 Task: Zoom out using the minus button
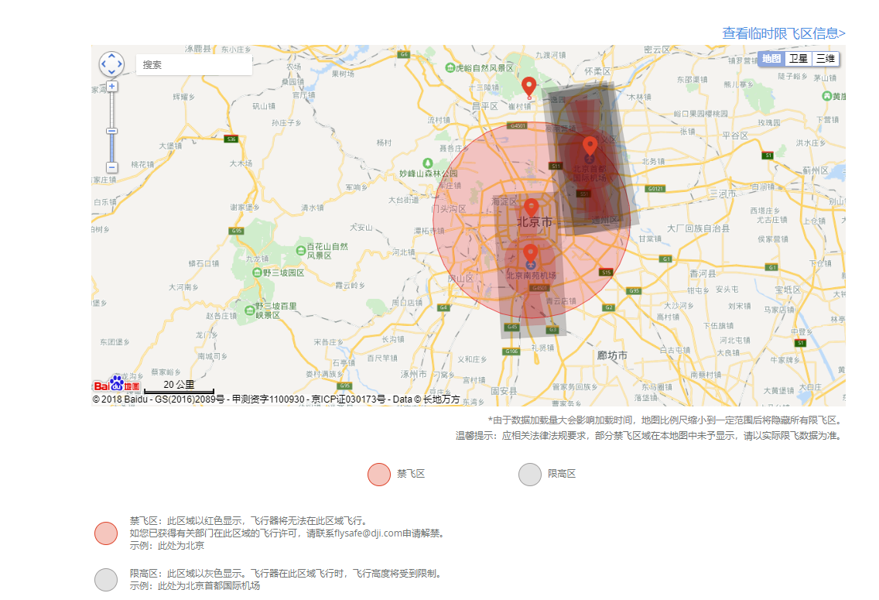[112, 167]
